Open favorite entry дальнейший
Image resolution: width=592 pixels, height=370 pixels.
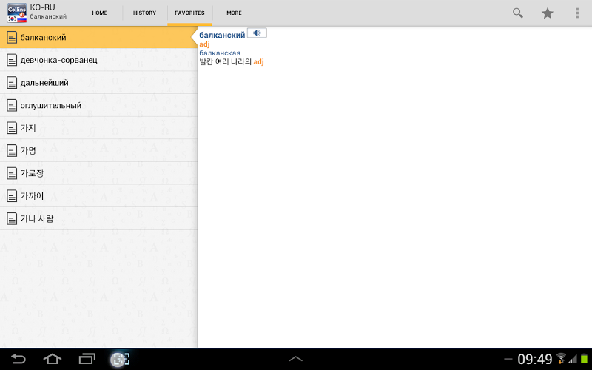(98, 83)
